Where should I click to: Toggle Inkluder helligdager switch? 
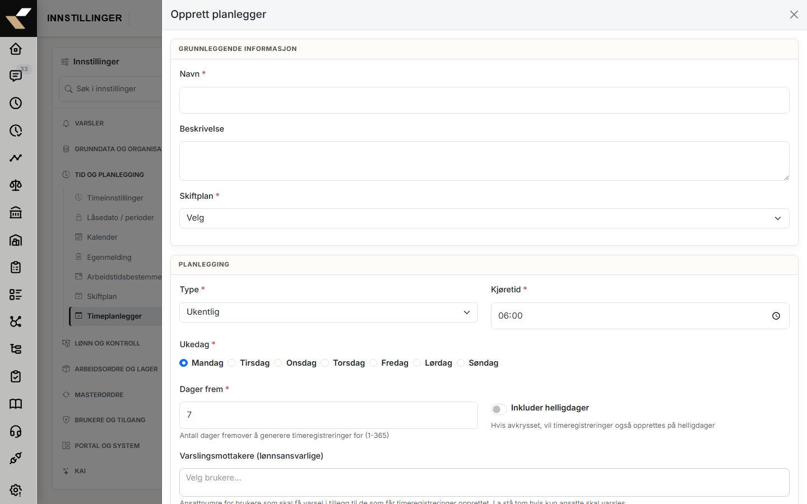[x=499, y=409]
